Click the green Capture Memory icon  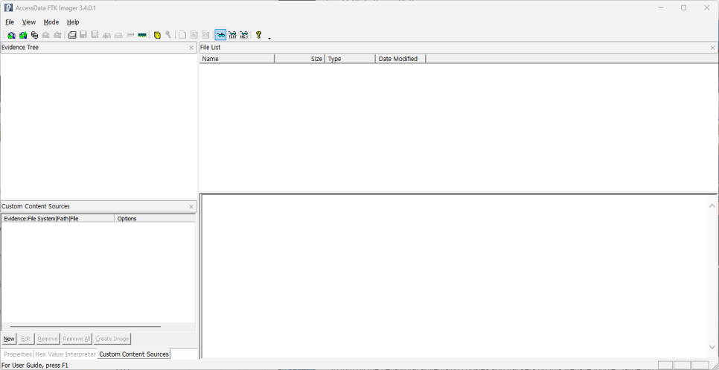point(142,35)
